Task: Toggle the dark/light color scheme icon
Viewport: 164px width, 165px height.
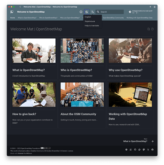Action: pos(86,12)
